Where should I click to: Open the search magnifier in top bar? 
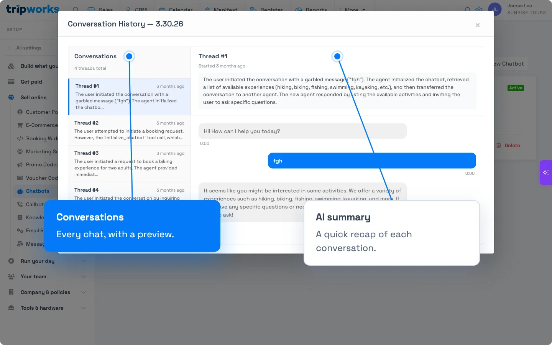pos(76,10)
